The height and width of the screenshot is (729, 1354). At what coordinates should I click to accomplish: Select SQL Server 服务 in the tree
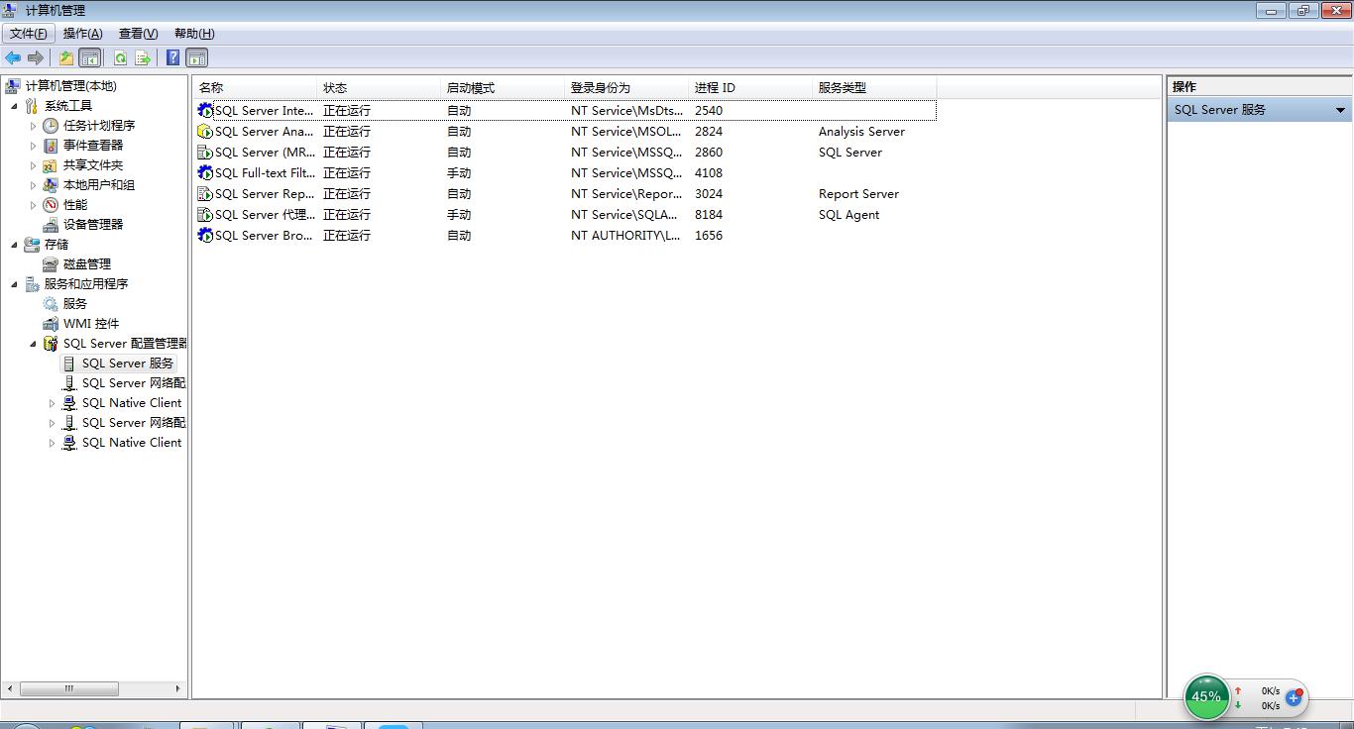[128, 364]
